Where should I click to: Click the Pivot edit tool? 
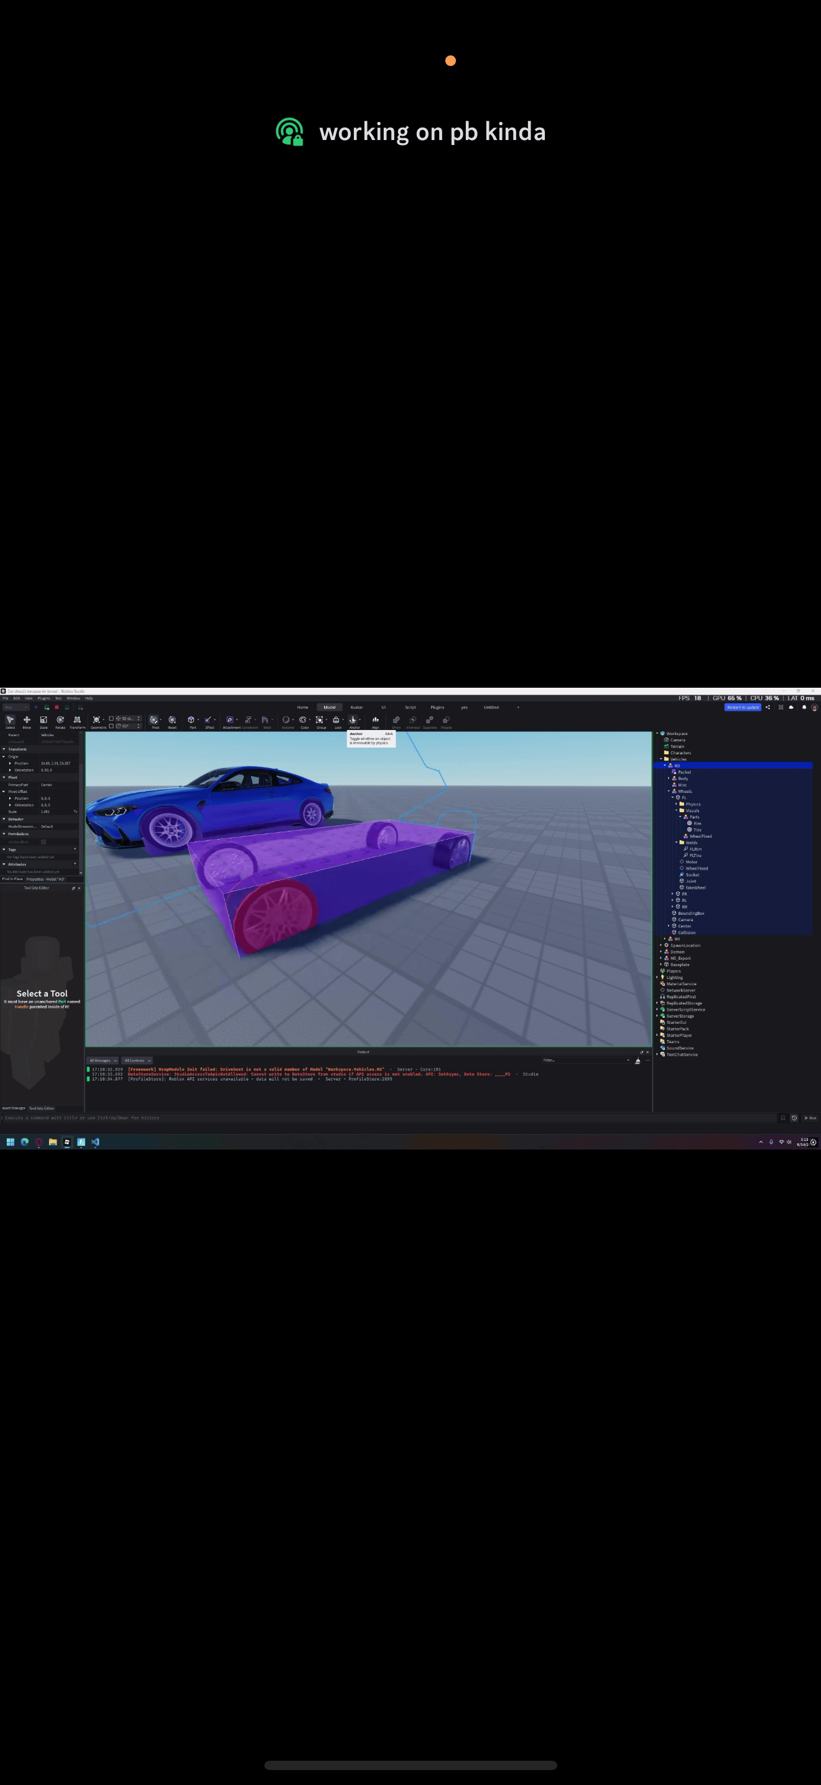coord(154,721)
